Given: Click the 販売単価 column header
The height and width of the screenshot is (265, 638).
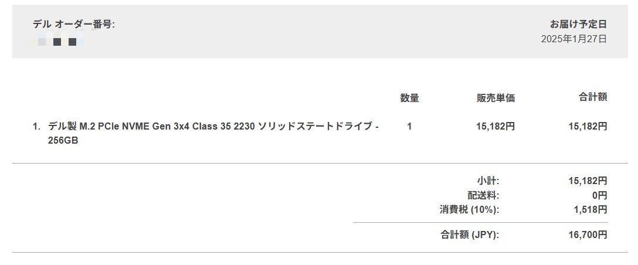Looking at the screenshot, I should click(496, 98).
